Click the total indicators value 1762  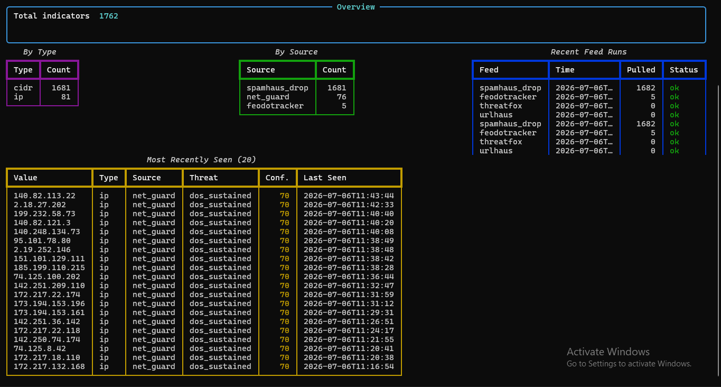109,16
